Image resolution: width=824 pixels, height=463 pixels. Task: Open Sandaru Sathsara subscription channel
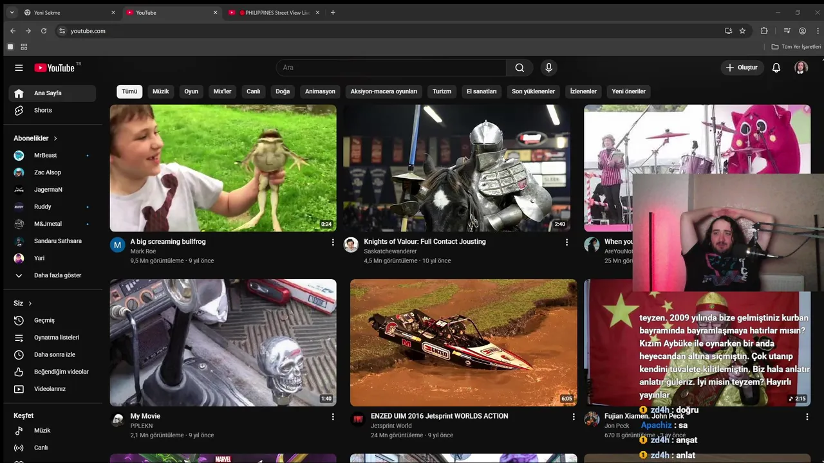tap(52, 241)
